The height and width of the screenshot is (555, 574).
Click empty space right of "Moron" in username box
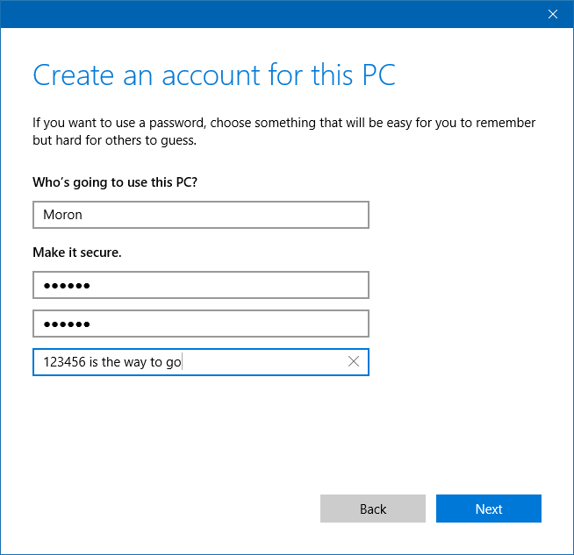click(263, 215)
